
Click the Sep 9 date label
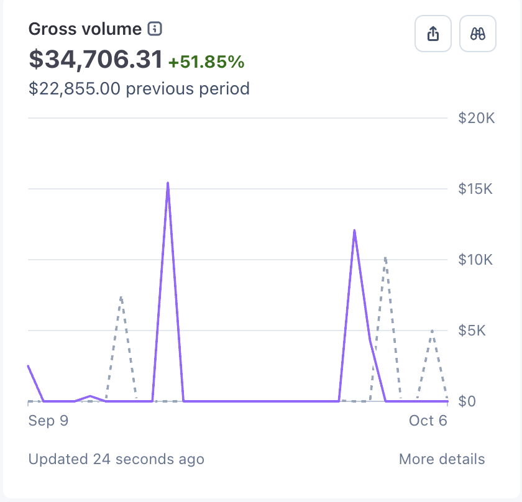(48, 421)
